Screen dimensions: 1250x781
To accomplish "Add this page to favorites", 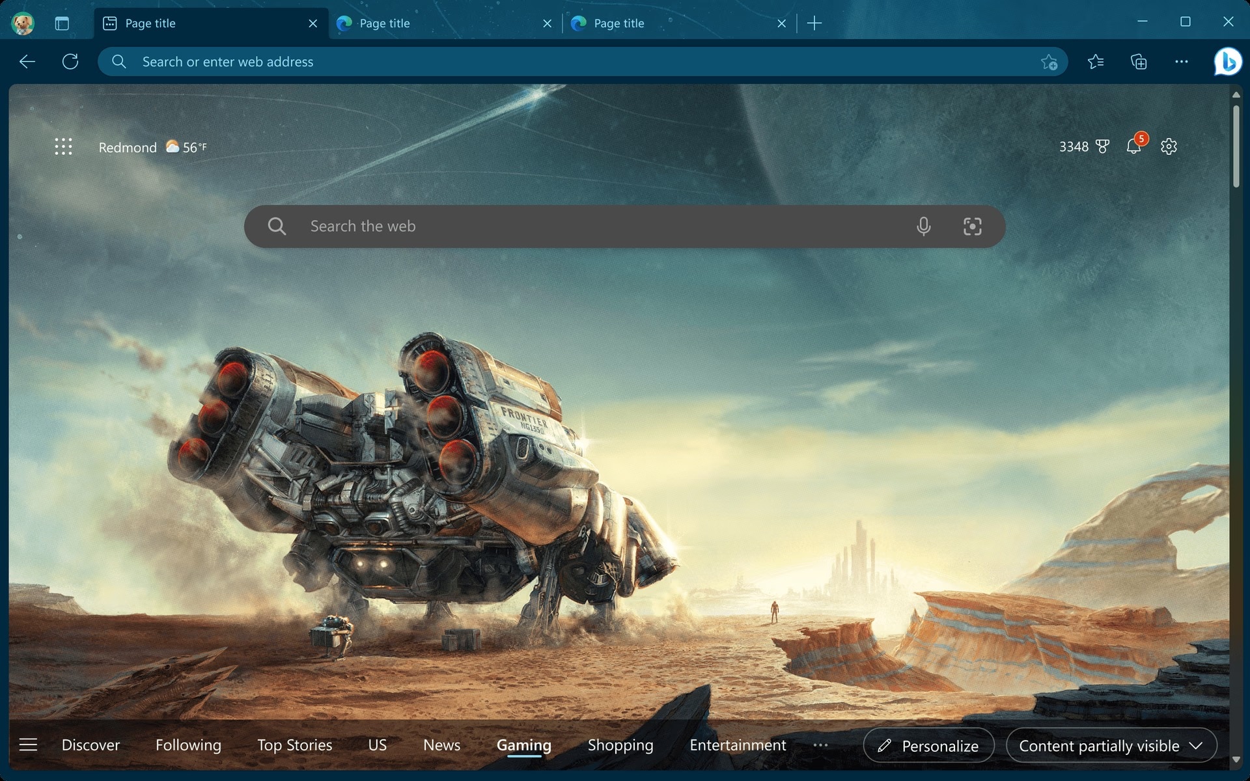I will coord(1049,62).
